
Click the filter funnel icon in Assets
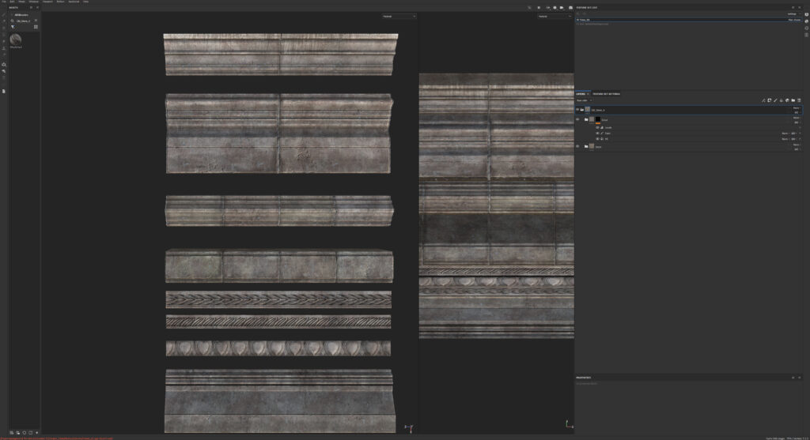point(13,27)
